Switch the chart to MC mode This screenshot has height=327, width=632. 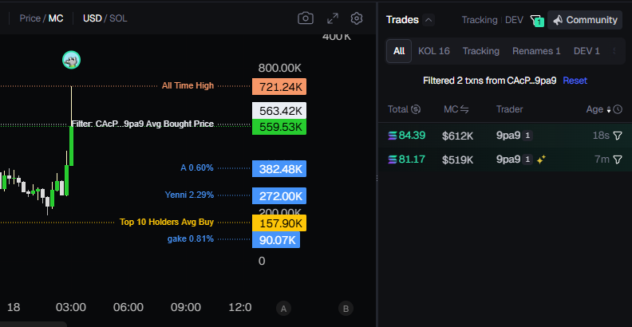point(56,18)
